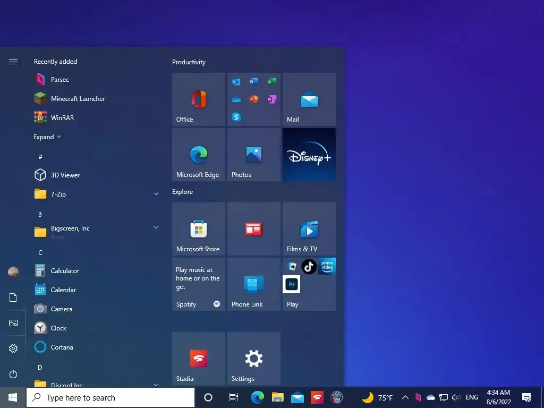Open the Microsoft Store tile

coord(199,229)
